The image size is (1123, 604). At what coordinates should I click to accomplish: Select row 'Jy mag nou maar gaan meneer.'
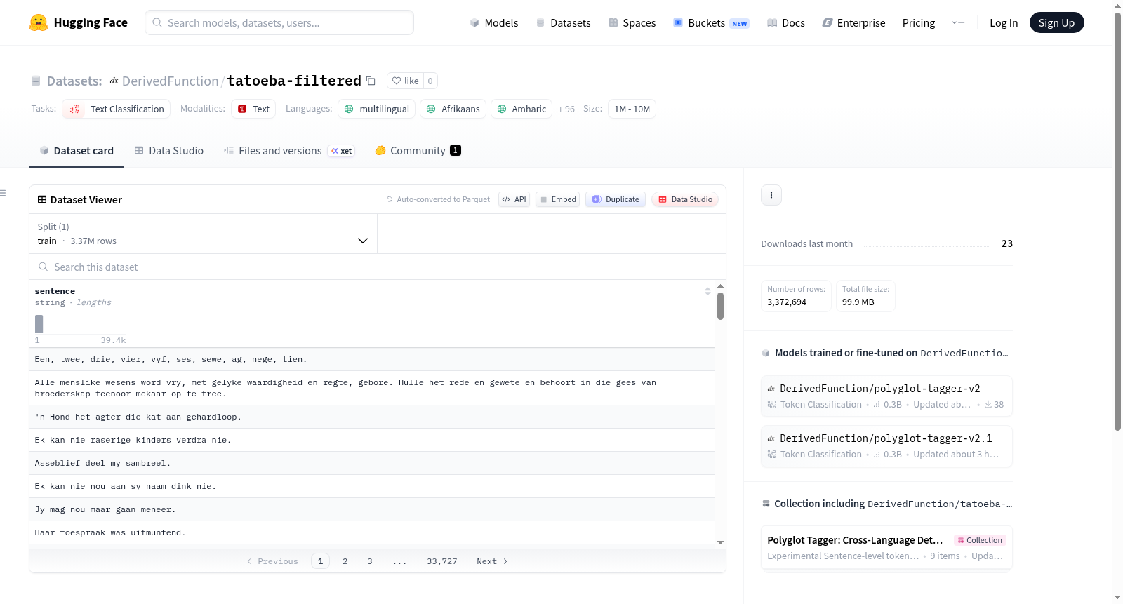pyautogui.click(x=372, y=509)
